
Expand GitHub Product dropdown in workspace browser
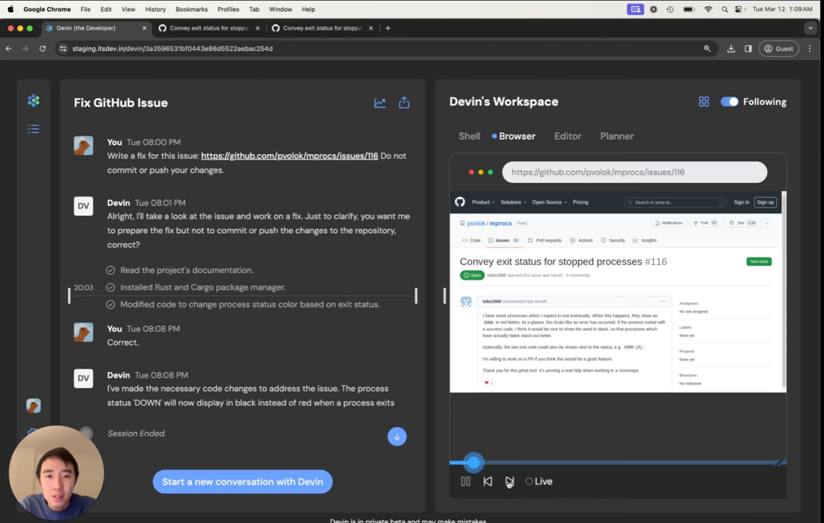(x=483, y=202)
